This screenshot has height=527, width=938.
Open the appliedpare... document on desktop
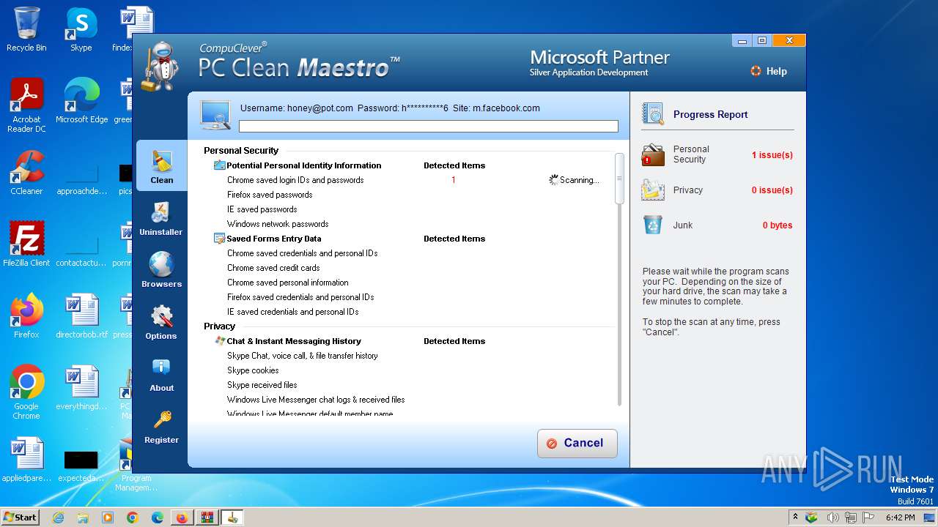point(26,460)
